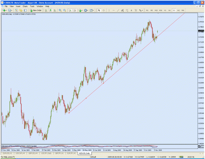The image size is (205, 159).
Task: Select the Vertical Line tool
Action: (x=109, y=10)
